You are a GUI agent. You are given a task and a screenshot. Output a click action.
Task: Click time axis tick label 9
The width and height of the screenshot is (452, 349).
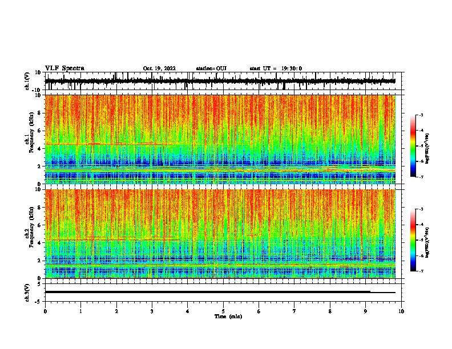[x=365, y=311]
